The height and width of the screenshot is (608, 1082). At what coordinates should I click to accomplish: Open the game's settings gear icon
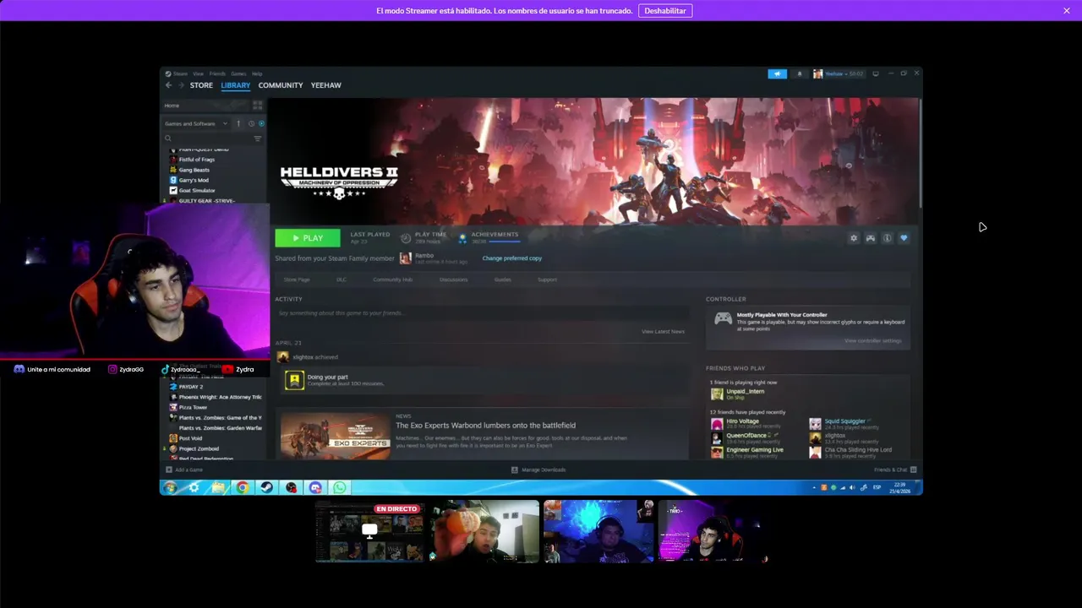point(854,238)
